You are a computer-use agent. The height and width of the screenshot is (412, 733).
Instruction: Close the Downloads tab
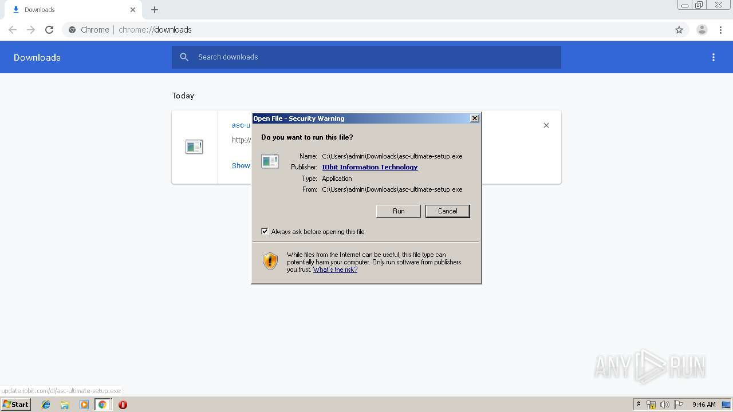pyautogui.click(x=133, y=10)
